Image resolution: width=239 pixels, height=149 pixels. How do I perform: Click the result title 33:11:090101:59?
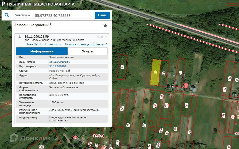point(37,37)
